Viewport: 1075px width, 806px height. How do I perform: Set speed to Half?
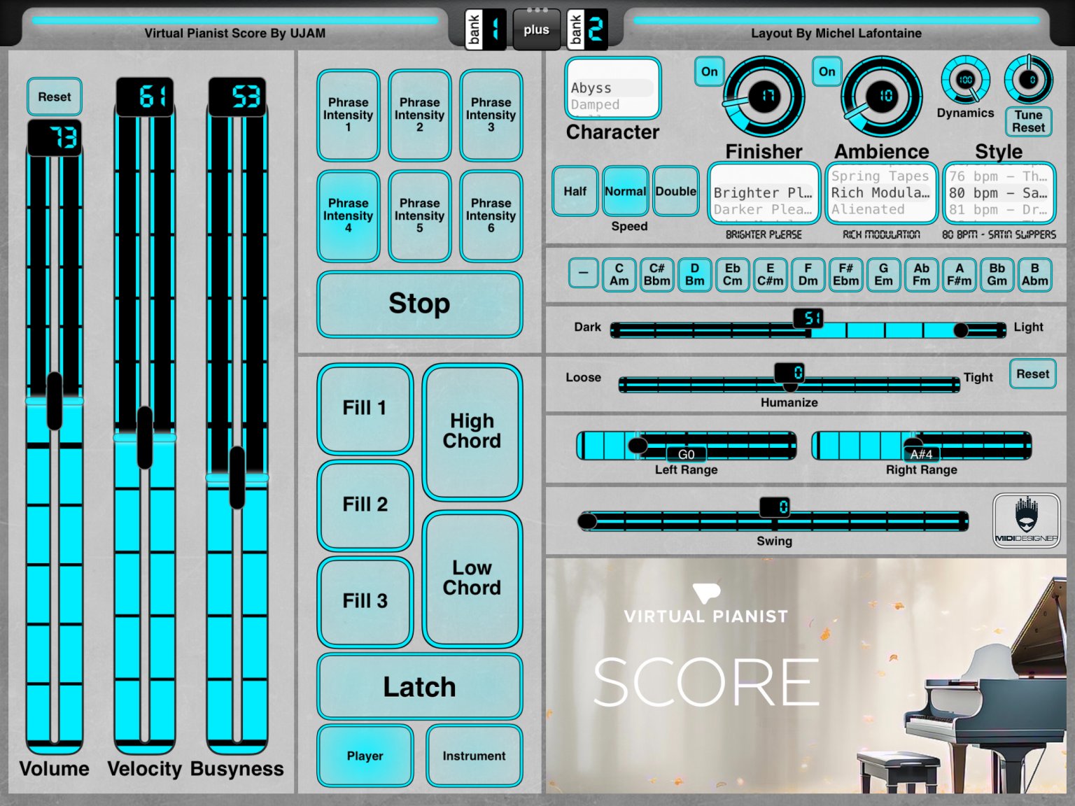point(575,191)
